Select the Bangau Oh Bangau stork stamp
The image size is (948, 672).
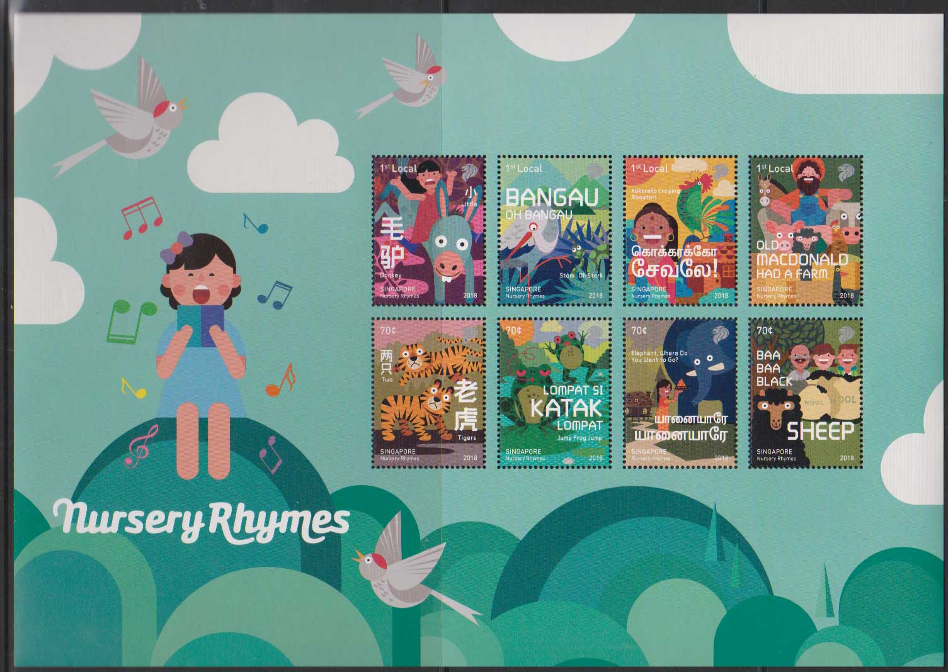(x=555, y=230)
